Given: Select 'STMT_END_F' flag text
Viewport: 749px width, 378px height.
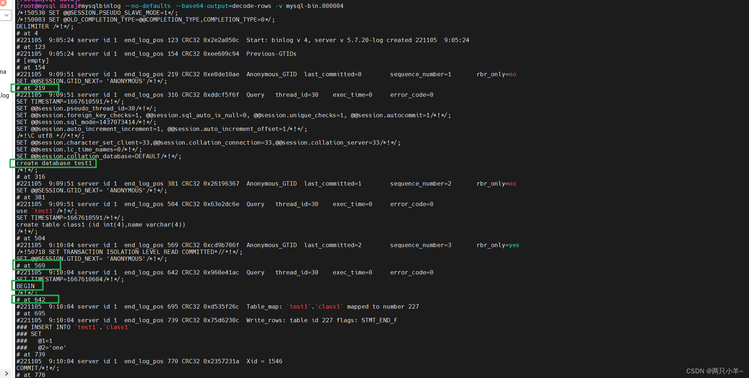Looking at the screenshot, I should pos(380,320).
